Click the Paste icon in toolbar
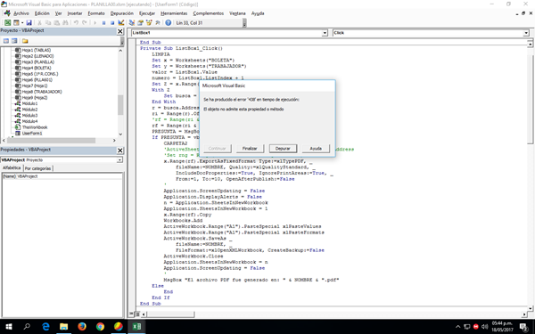535x334 pixels. (x=57, y=23)
